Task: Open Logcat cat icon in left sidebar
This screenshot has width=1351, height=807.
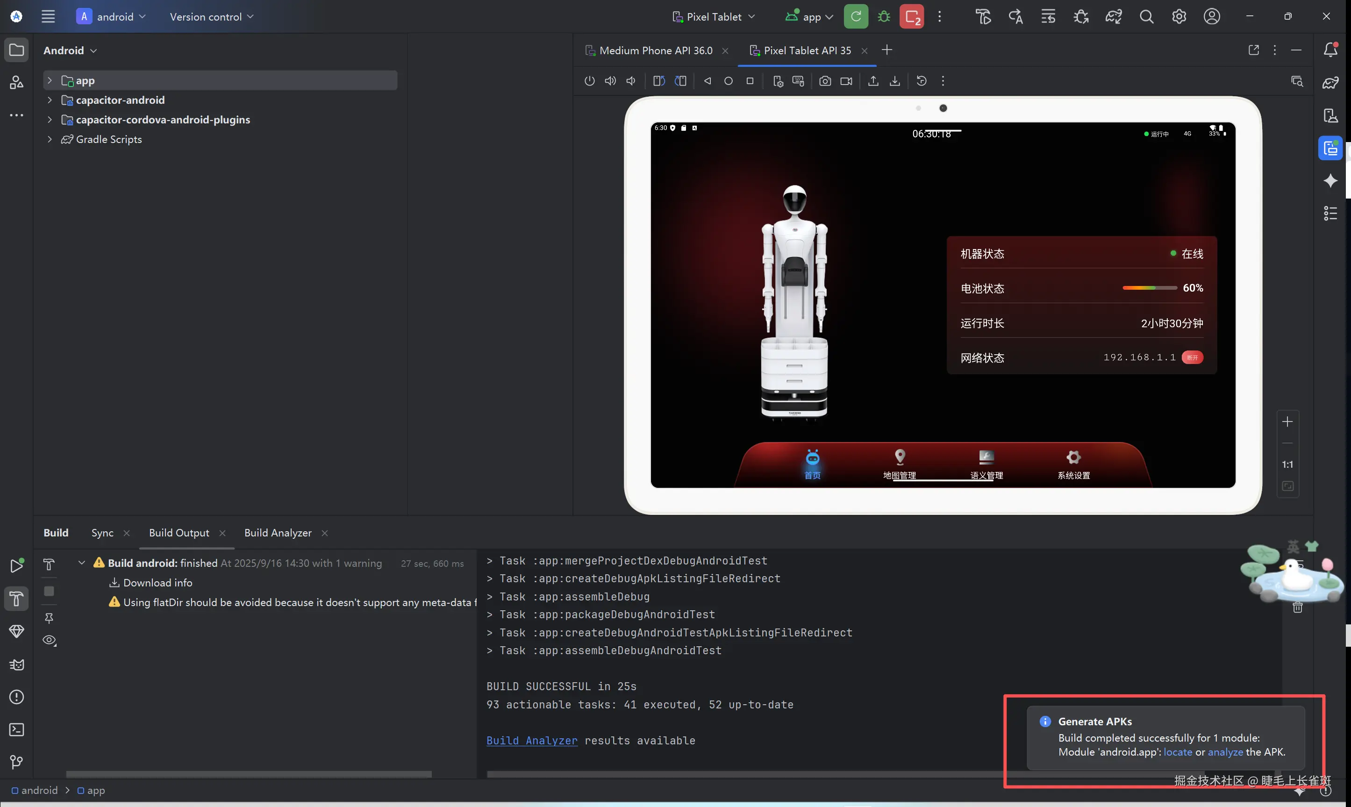Action: pos(16,664)
